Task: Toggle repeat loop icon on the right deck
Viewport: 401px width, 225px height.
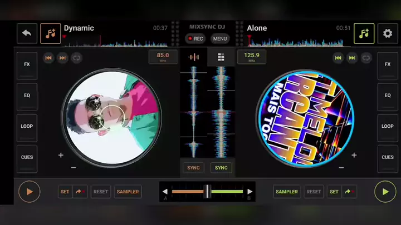Action: tap(366, 58)
